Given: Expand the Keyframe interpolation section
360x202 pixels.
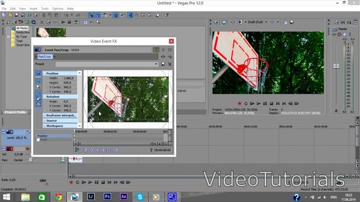Looking at the screenshot, I should coord(44,116).
